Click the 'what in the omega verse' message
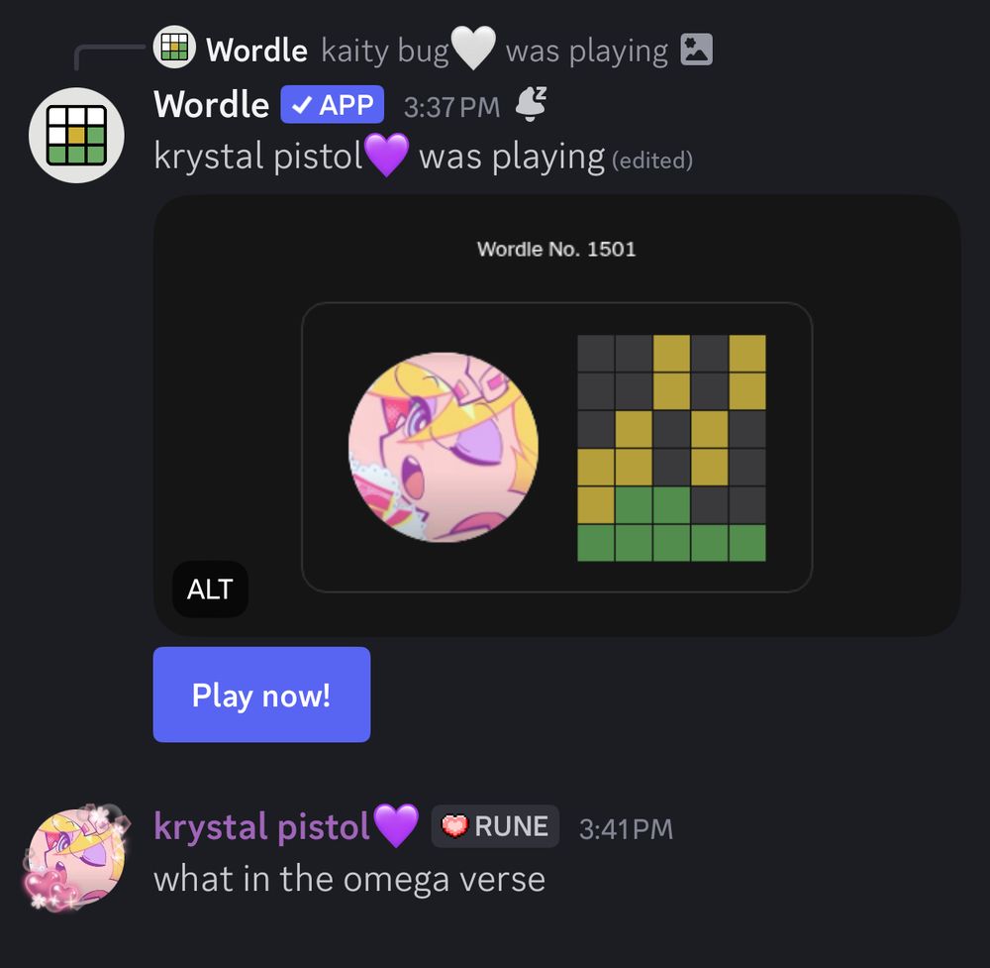Screen dimensions: 990x968 pos(349,879)
